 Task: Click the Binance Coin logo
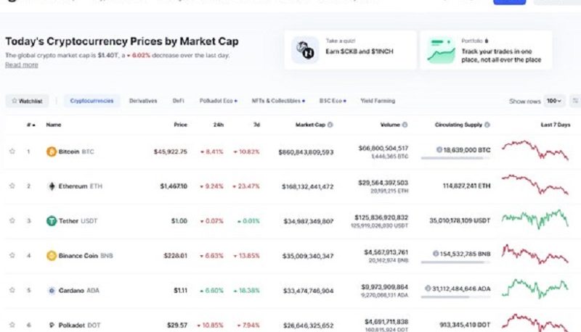pyautogui.click(x=52, y=255)
